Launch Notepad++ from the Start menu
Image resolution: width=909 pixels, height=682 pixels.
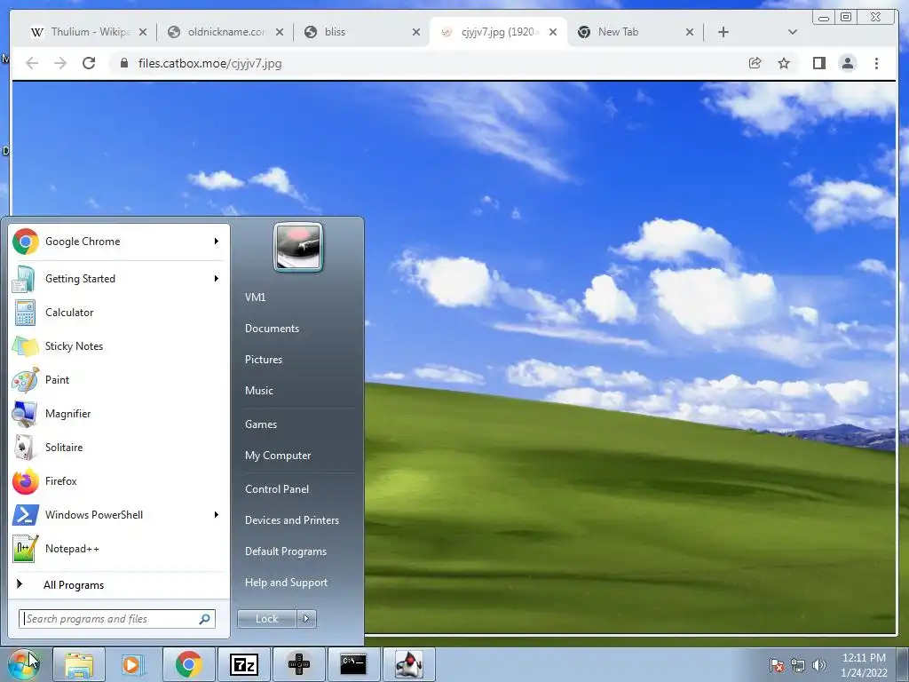(x=119, y=549)
